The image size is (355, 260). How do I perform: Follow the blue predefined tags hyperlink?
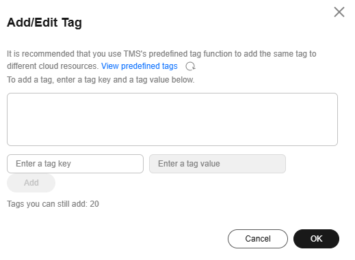(x=140, y=66)
